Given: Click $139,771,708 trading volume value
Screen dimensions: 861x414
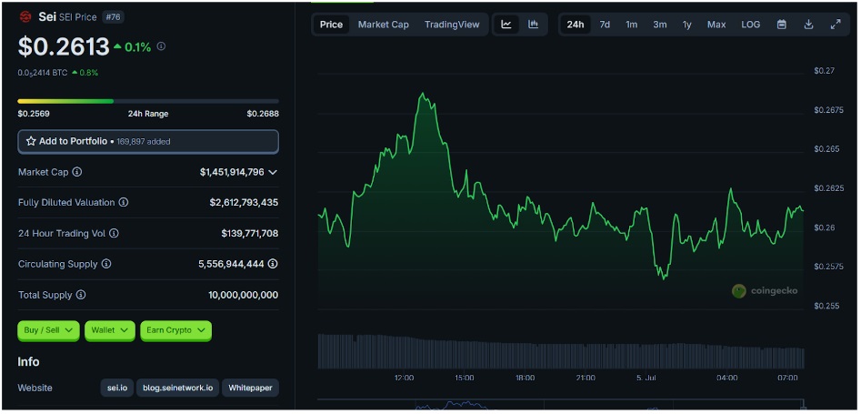Looking at the screenshot, I should tap(250, 233).
